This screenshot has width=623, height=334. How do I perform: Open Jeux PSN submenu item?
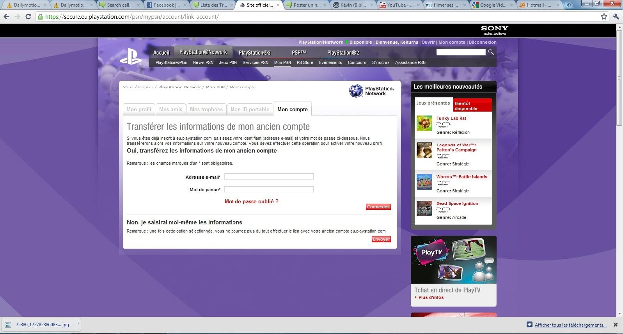pyautogui.click(x=228, y=62)
